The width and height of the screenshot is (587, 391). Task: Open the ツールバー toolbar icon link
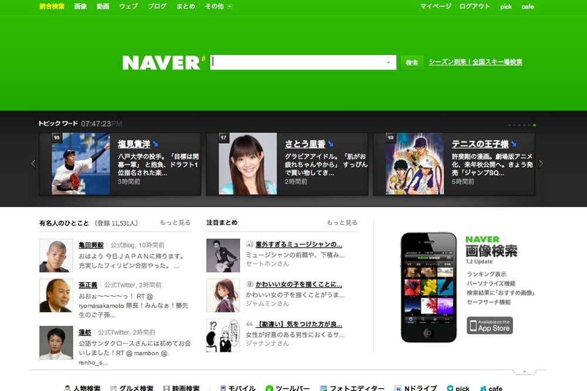(269, 389)
